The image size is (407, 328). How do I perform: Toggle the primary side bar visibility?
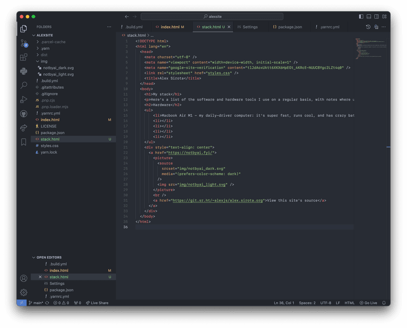click(x=361, y=17)
